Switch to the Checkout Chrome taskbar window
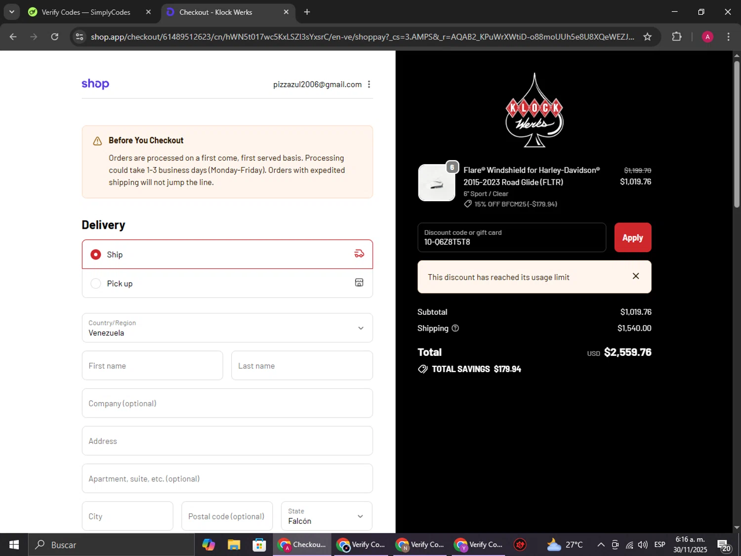The image size is (741, 556). click(302, 545)
